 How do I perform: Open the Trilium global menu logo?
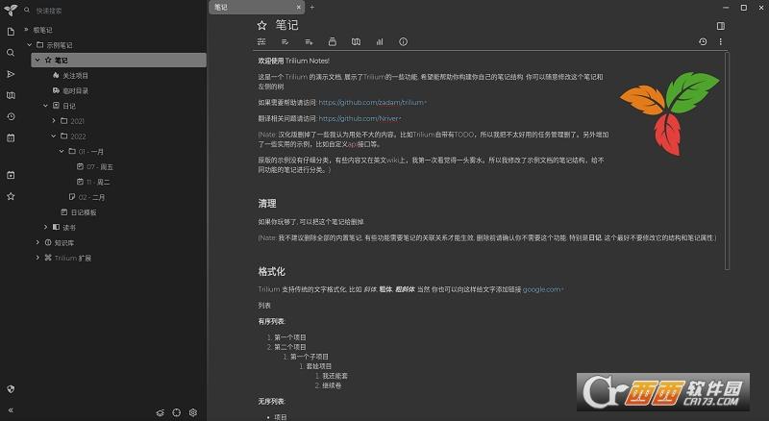(x=11, y=10)
